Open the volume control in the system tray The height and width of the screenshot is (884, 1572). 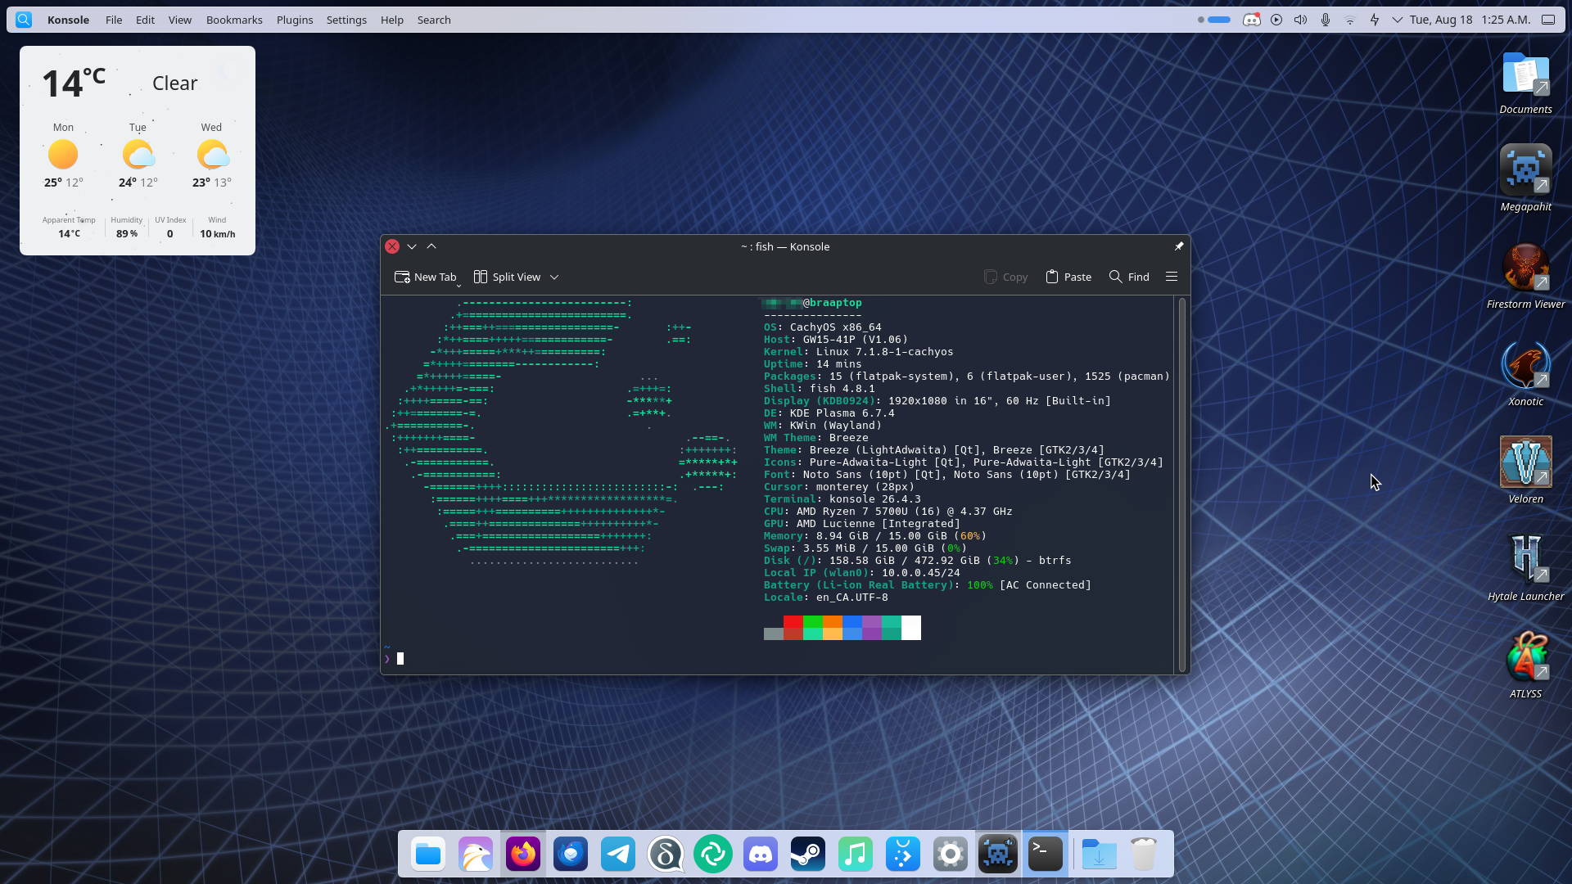click(1300, 20)
